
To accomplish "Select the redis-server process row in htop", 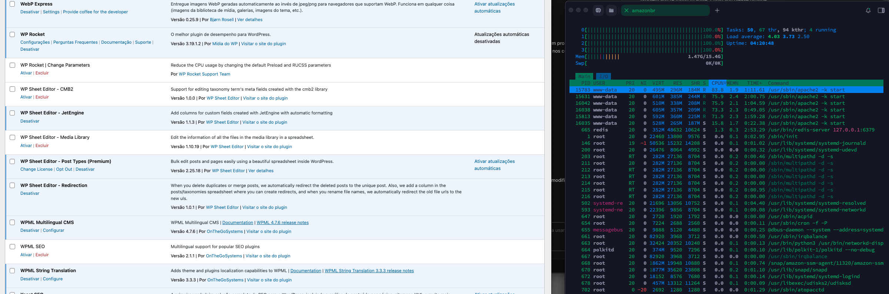I will click(726, 130).
